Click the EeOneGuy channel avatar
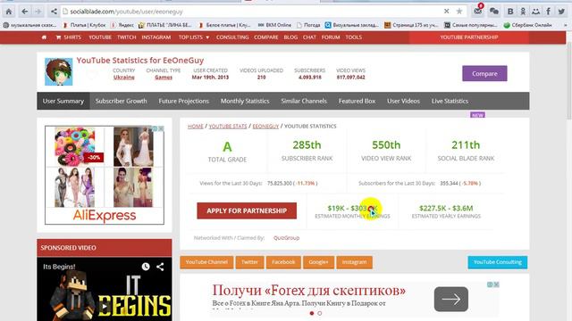 click(59, 71)
